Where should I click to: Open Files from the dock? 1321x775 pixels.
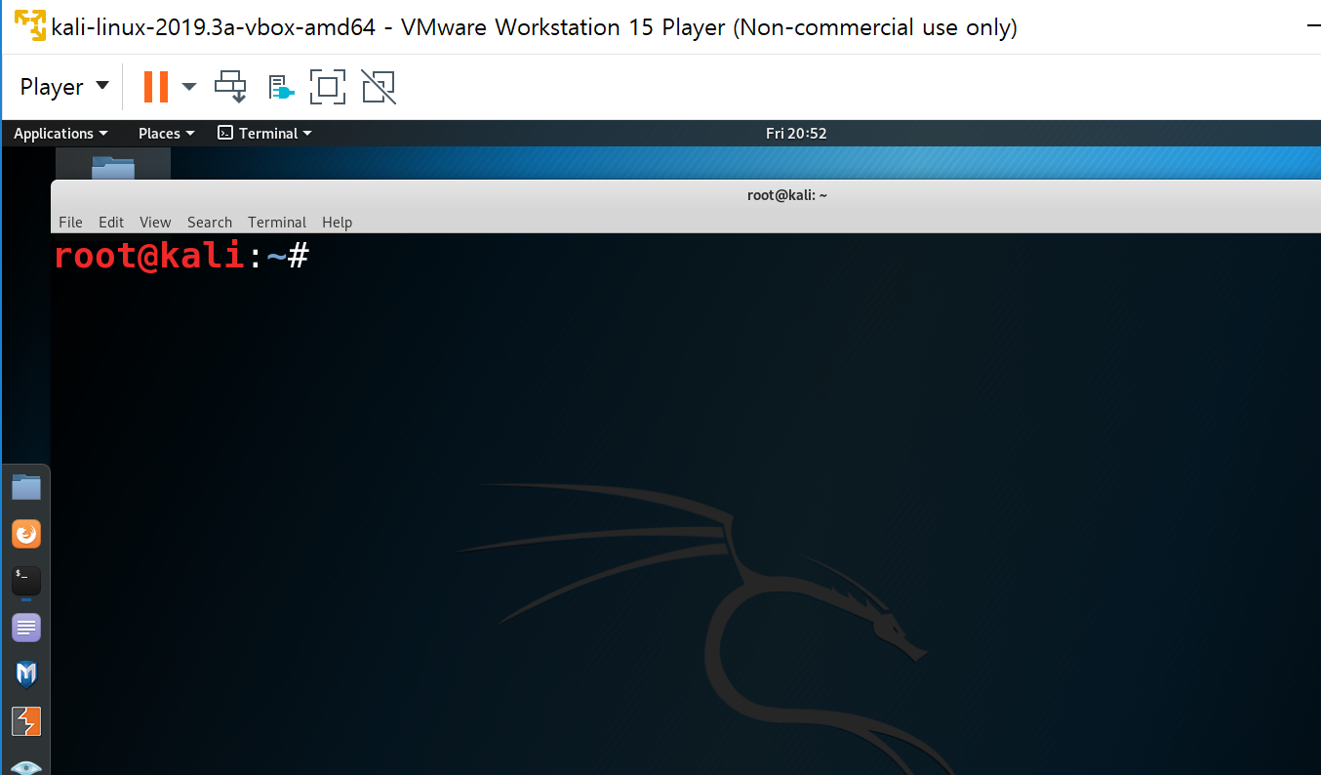pos(26,487)
